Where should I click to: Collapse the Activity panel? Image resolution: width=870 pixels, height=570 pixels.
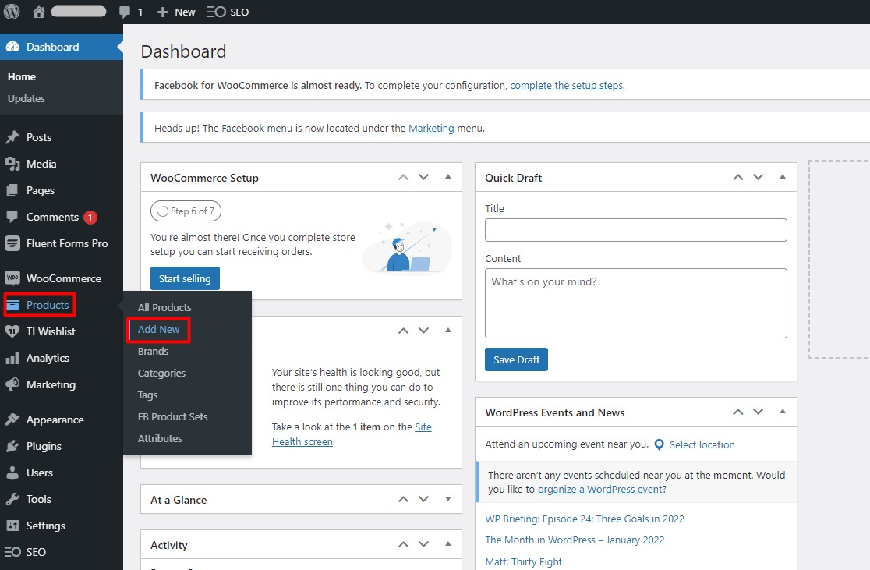coord(447,544)
